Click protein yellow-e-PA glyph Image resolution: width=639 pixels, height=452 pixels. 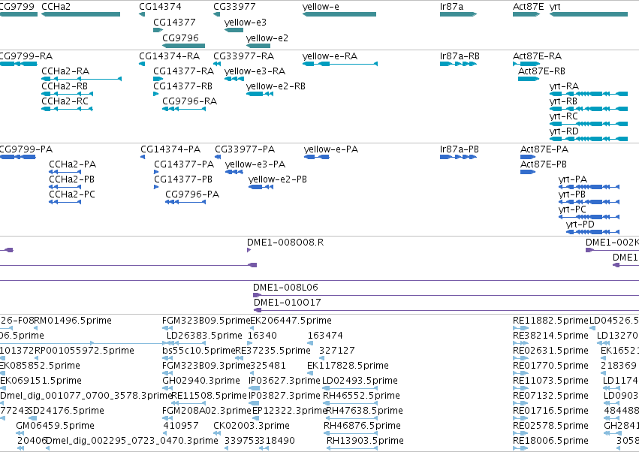(x=317, y=157)
